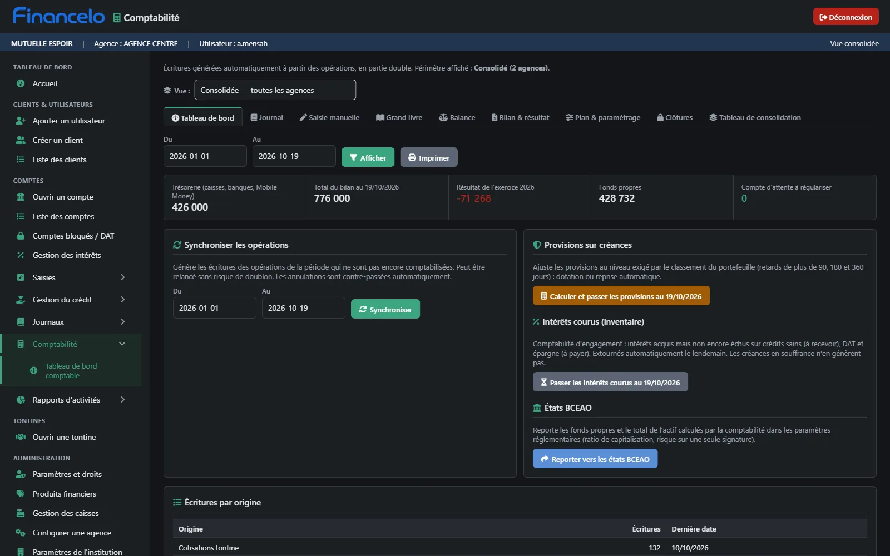Go to the Saisie manuelle tab
Viewport: 890px width, 556px height.
(329, 117)
